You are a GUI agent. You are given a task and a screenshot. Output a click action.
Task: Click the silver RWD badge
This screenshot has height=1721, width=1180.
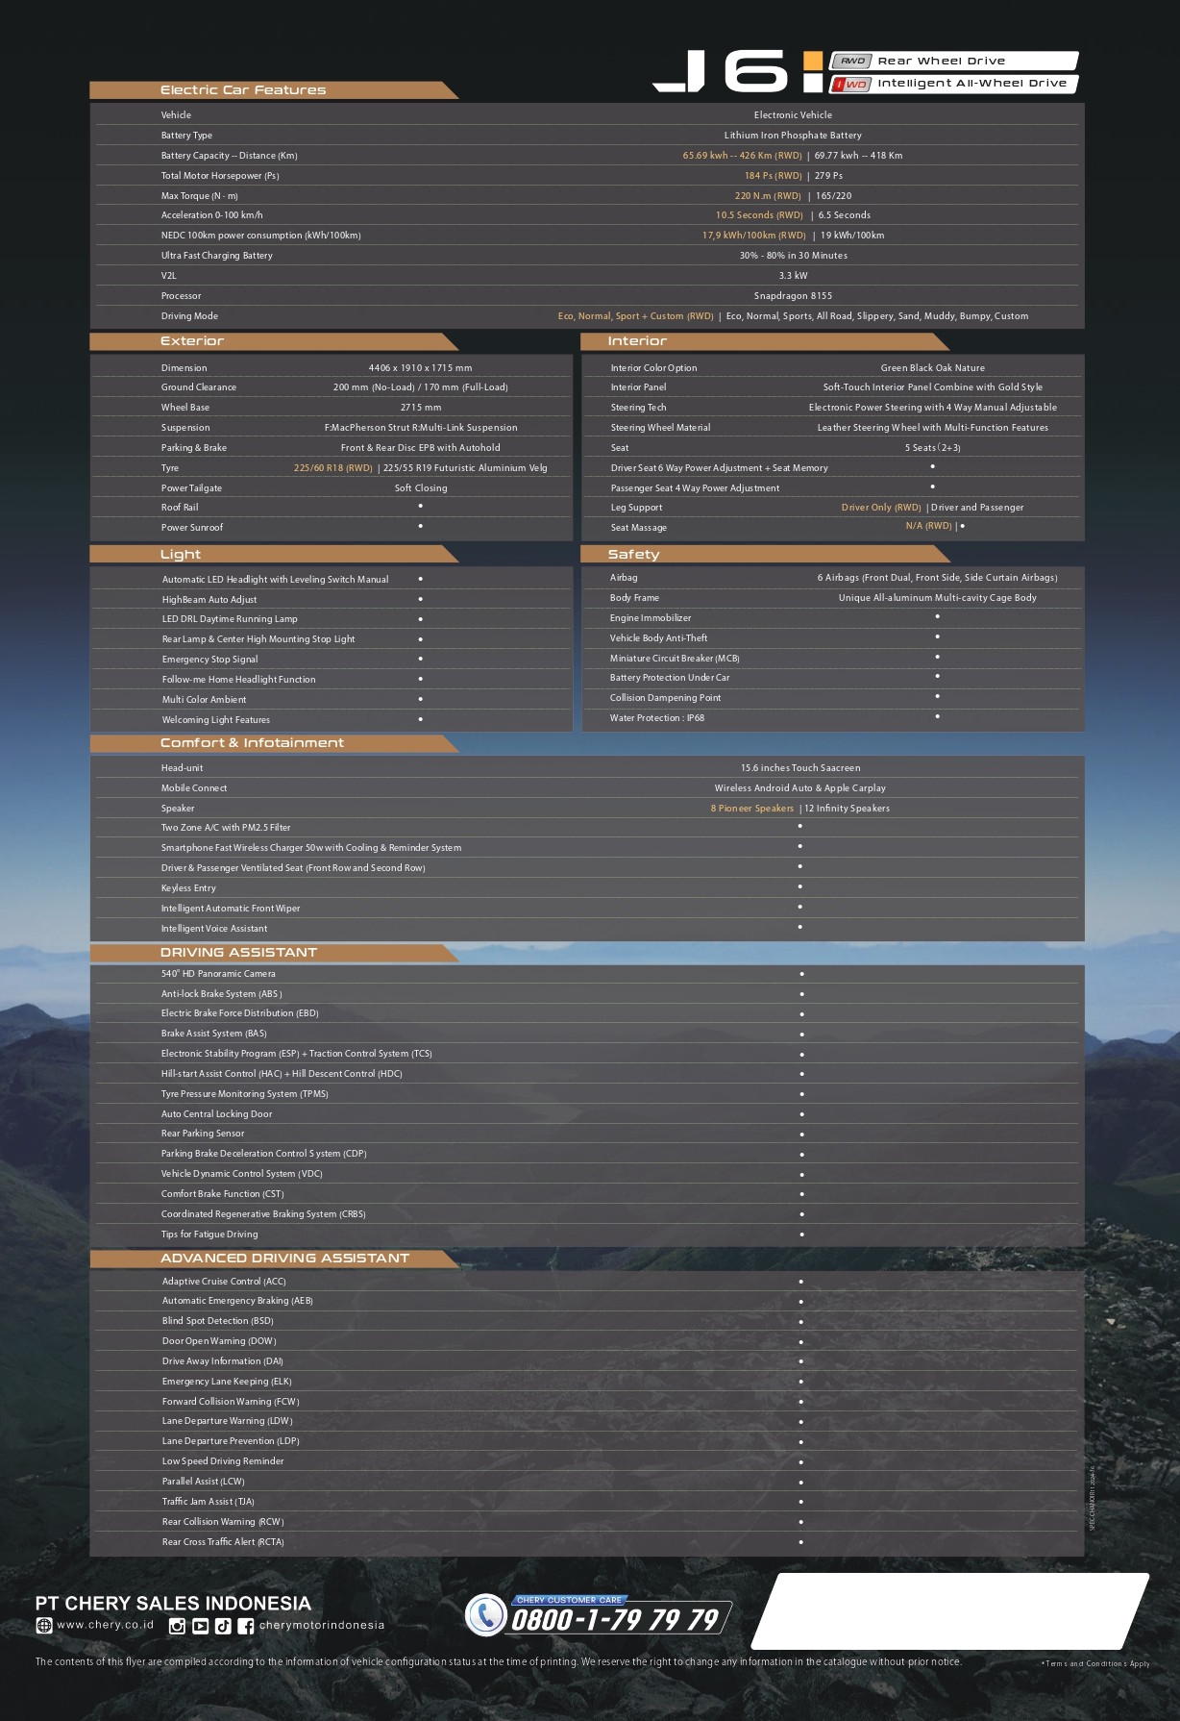click(851, 61)
